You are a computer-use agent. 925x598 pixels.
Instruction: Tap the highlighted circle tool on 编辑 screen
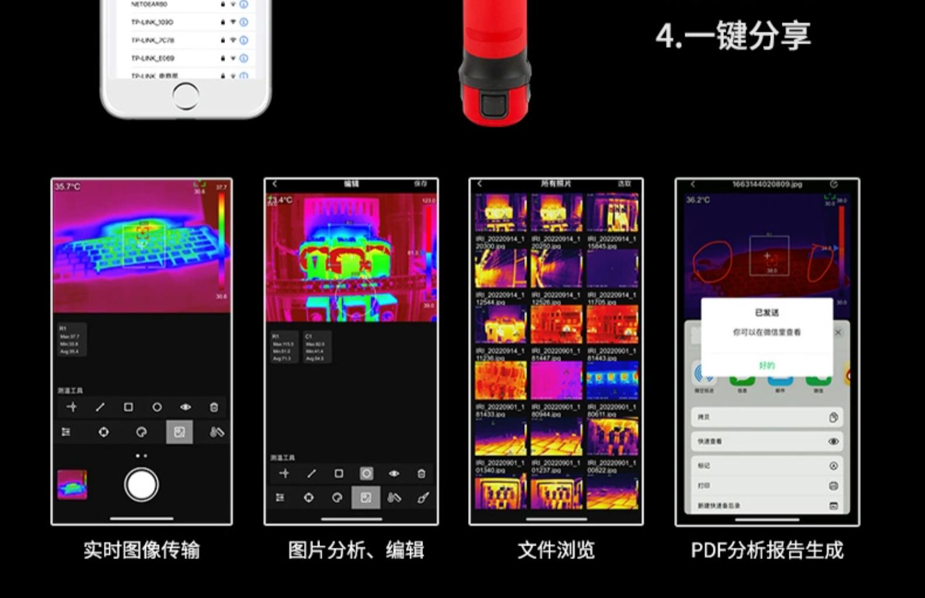366,473
